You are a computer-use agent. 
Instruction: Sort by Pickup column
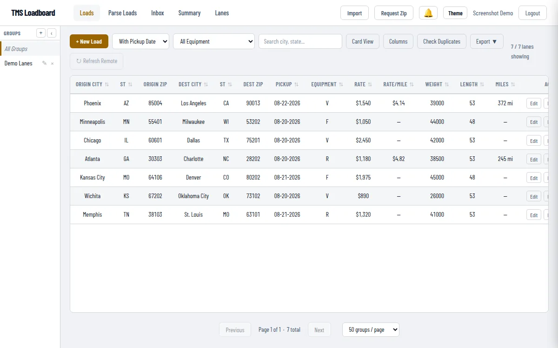(287, 84)
